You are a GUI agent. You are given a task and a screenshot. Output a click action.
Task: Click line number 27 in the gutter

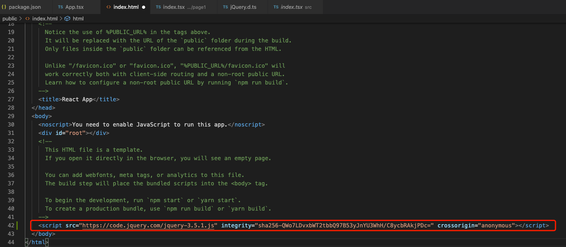pos(11,99)
